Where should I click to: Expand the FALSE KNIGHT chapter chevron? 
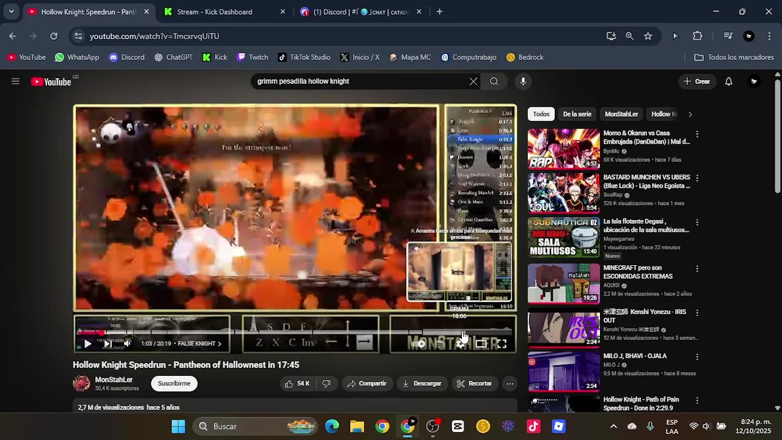coord(219,344)
